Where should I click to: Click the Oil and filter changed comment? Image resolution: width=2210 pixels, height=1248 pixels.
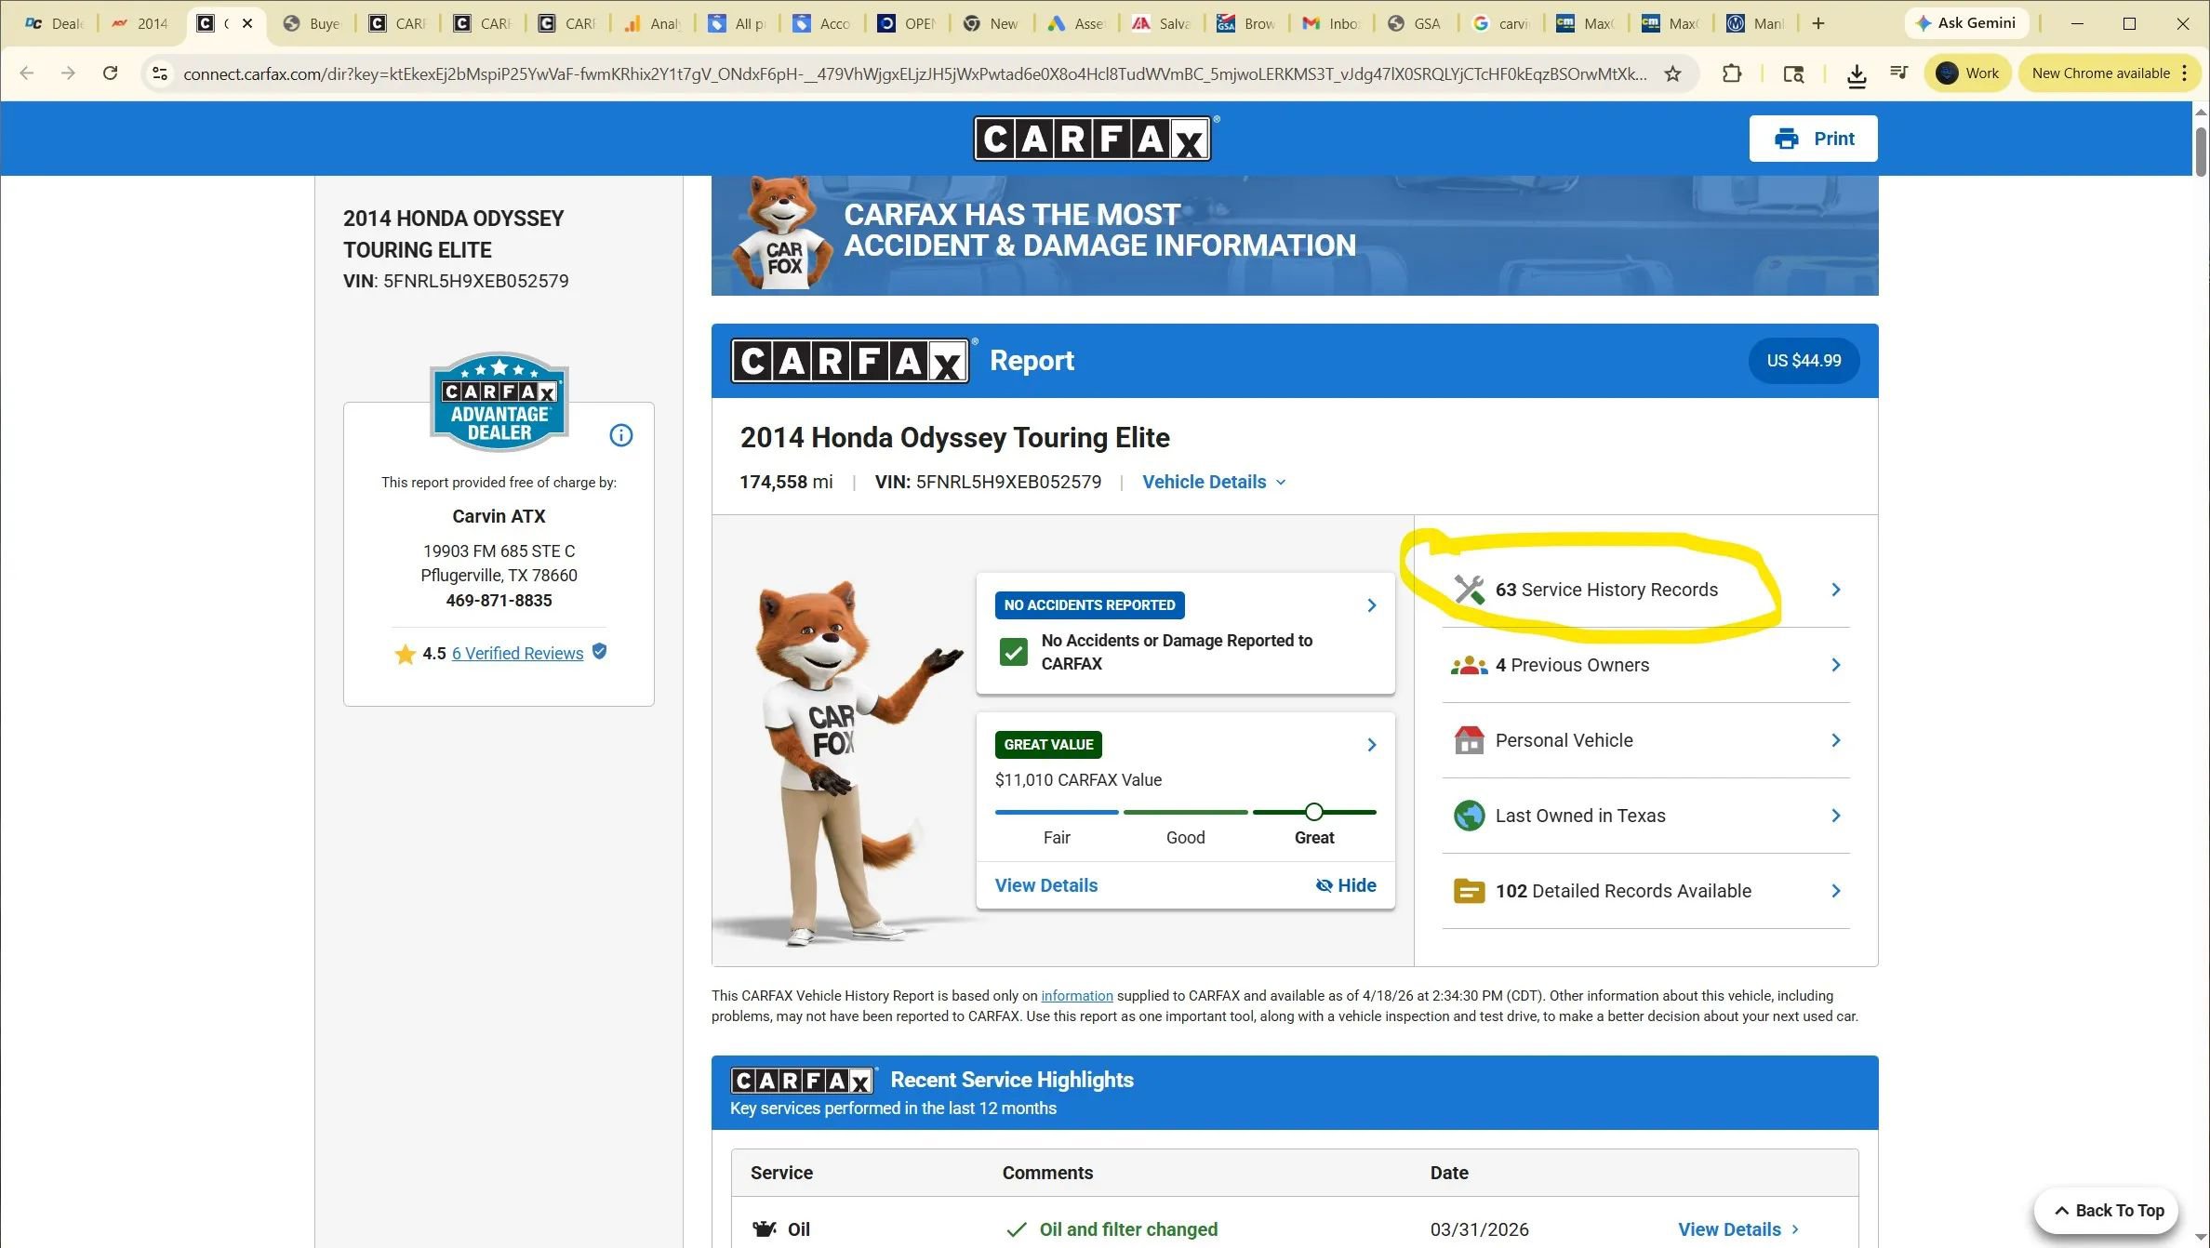click(1128, 1229)
